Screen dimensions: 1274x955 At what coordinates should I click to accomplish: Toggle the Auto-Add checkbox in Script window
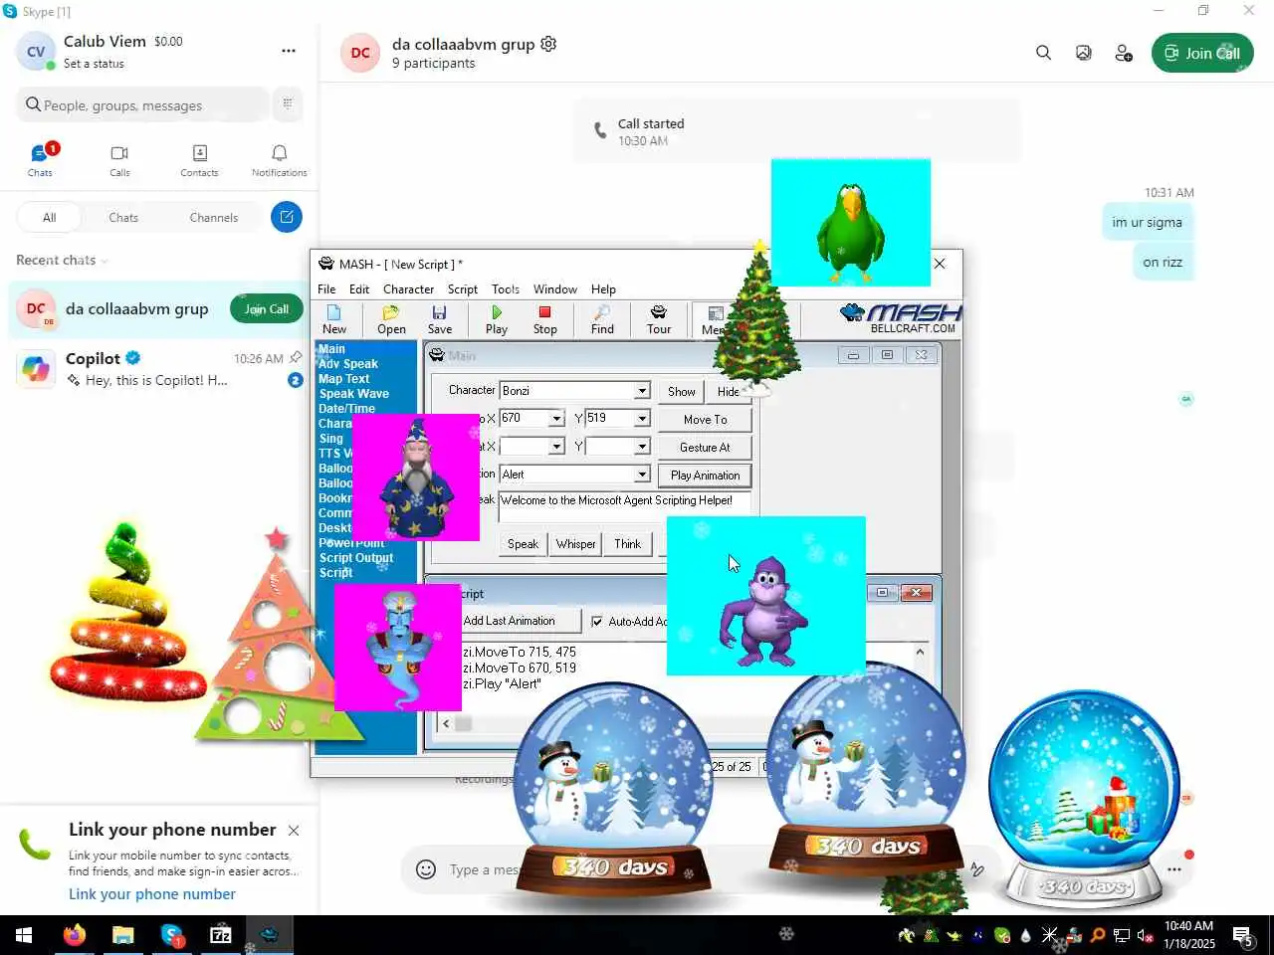pyautogui.click(x=597, y=621)
